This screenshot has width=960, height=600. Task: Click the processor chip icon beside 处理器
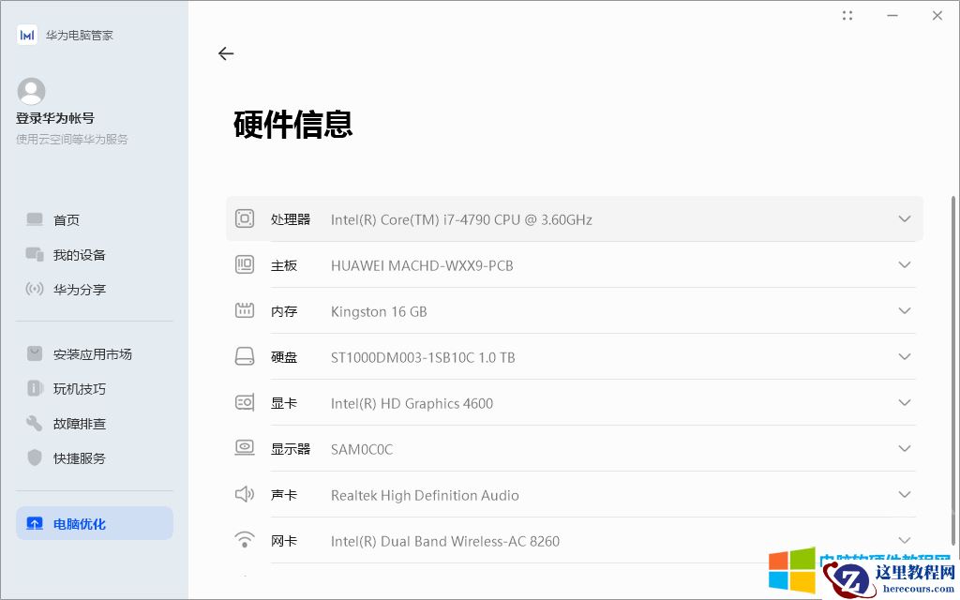coord(245,217)
